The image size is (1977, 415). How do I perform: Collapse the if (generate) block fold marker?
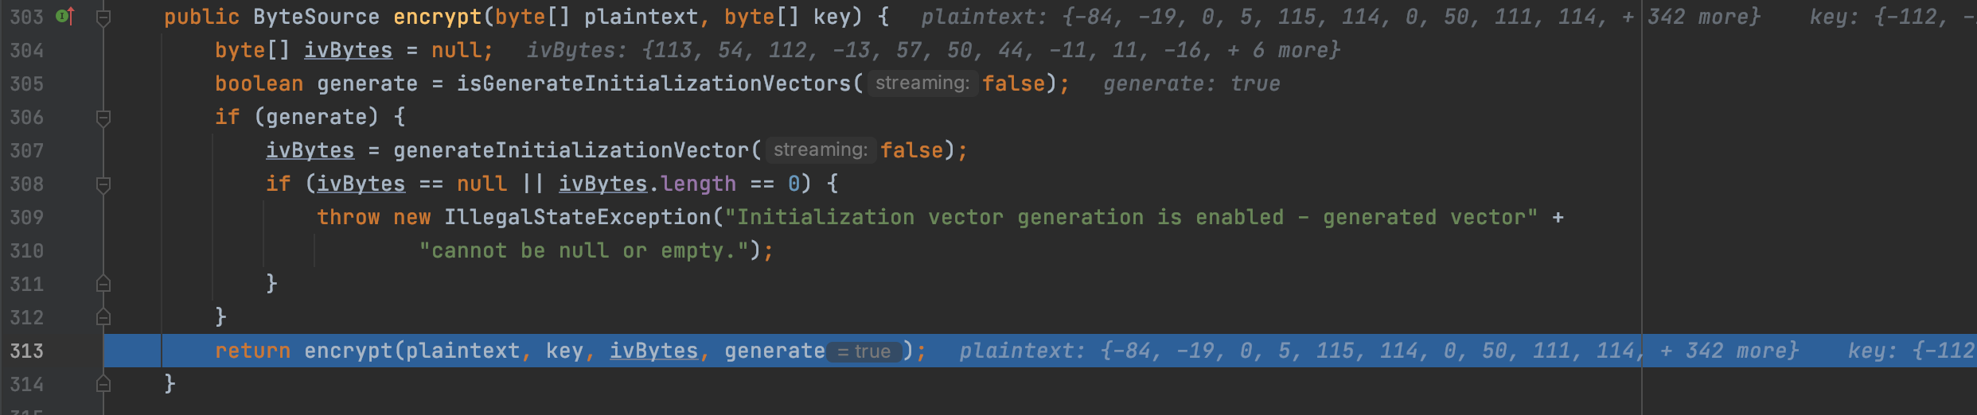[x=103, y=118]
